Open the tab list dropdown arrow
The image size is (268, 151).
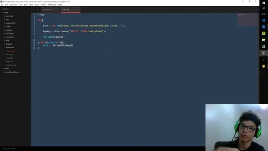pyautogui.click(x=256, y=10)
